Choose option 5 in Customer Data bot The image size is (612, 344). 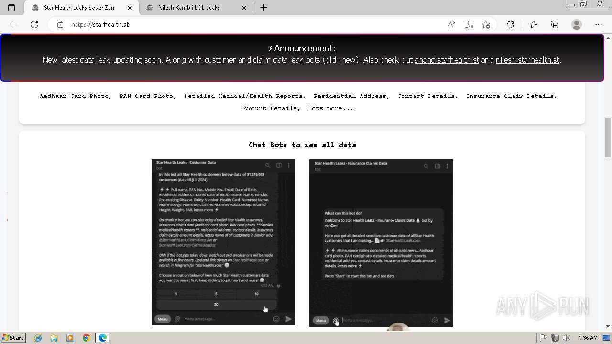tap(216, 294)
